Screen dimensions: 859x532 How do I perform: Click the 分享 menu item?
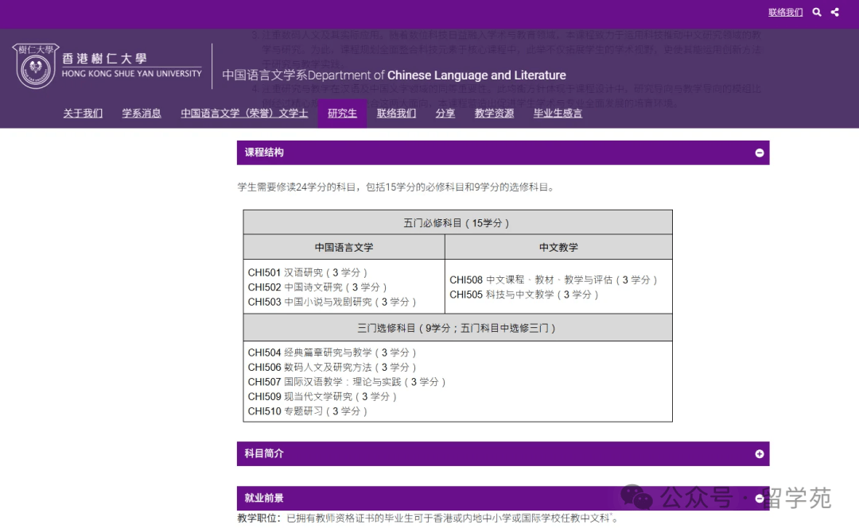click(x=445, y=114)
